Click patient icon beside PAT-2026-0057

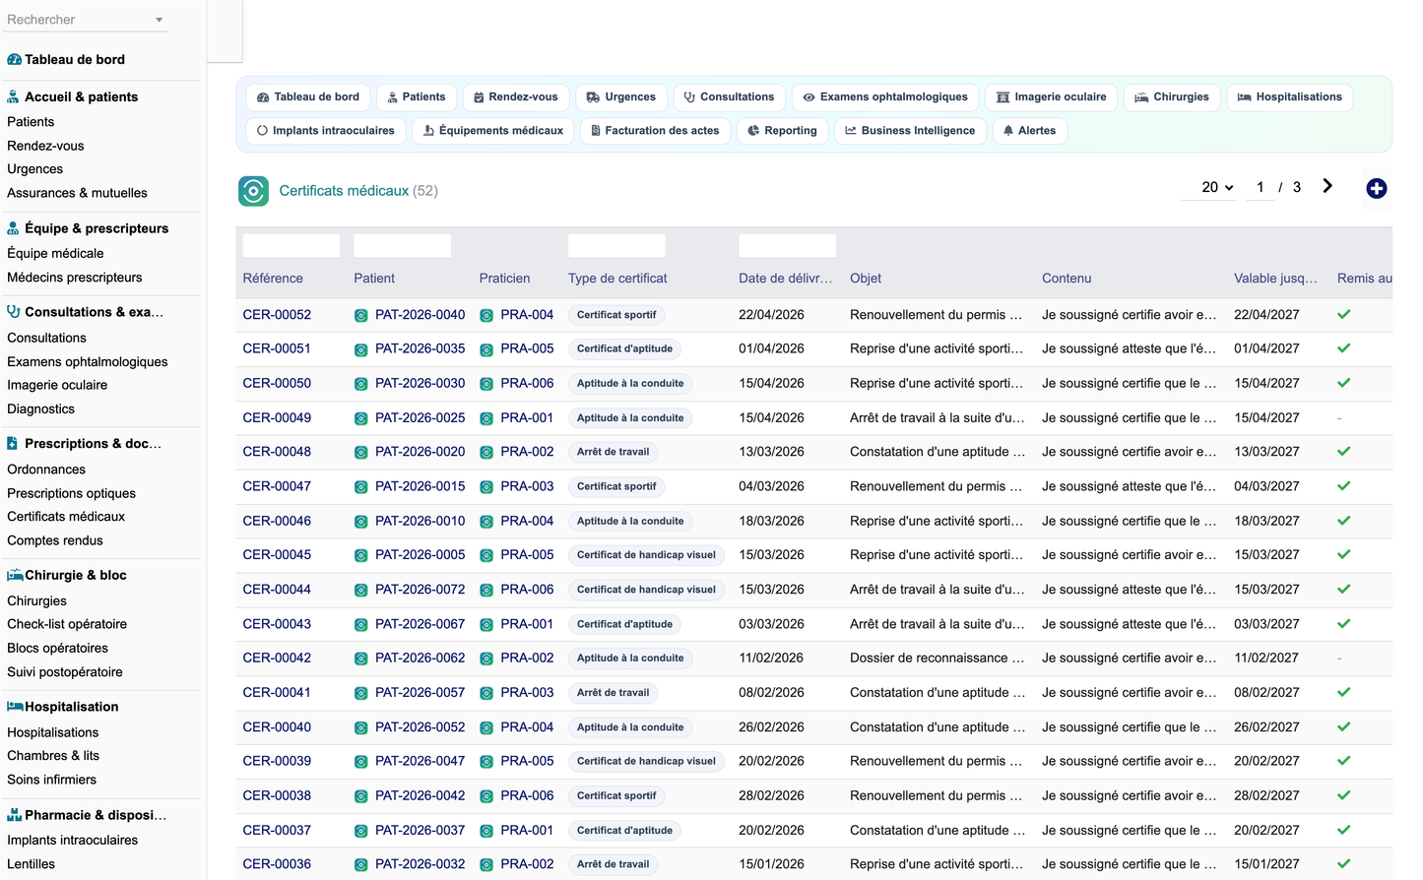coord(361,694)
